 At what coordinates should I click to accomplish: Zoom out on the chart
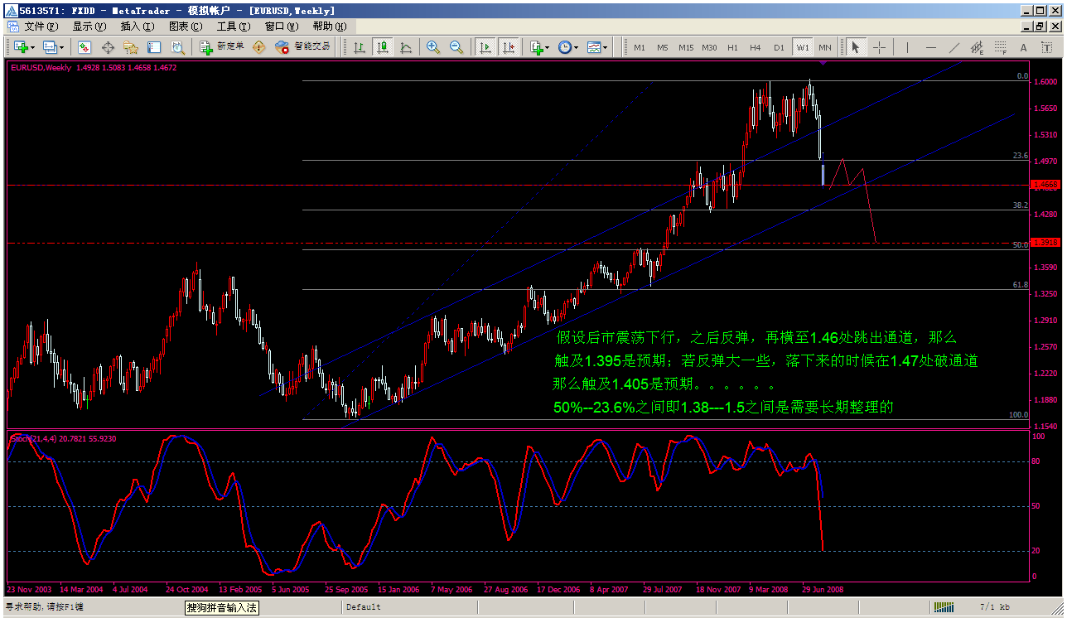(x=456, y=47)
